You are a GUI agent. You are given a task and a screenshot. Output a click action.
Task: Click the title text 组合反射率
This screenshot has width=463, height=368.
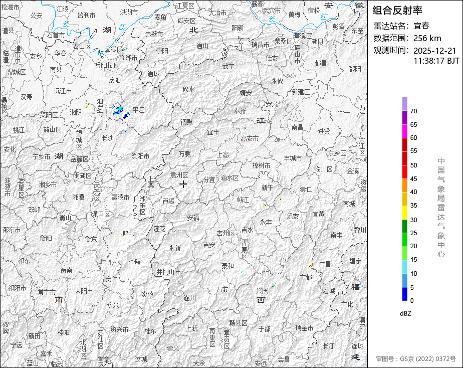coord(397,11)
